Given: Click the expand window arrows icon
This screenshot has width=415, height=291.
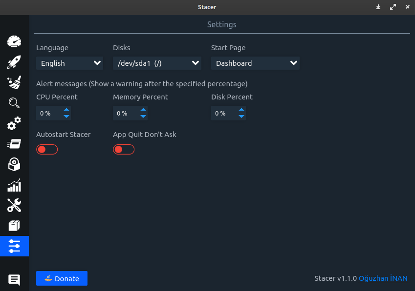Looking at the screenshot, I should click(x=393, y=7).
